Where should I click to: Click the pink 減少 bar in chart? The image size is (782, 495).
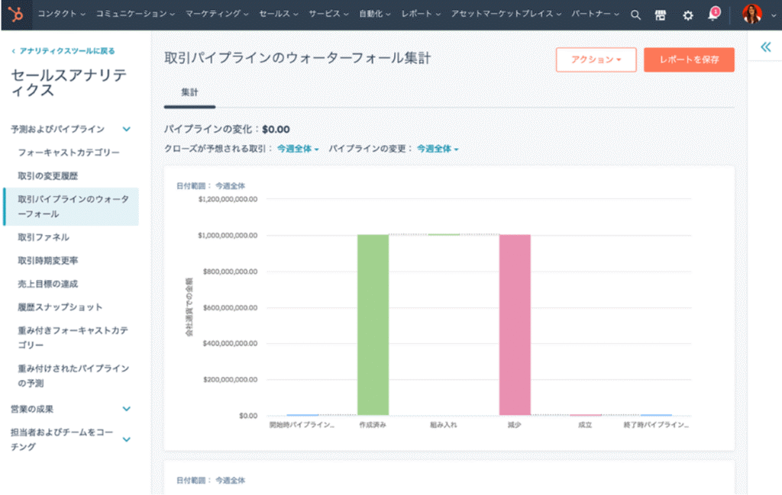coord(515,324)
